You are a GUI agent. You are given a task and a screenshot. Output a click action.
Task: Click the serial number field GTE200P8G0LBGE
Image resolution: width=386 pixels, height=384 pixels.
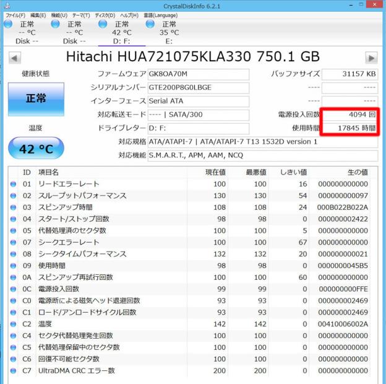pos(198,87)
